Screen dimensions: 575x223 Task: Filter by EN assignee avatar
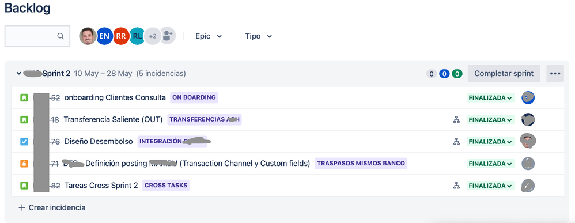point(104,36)
